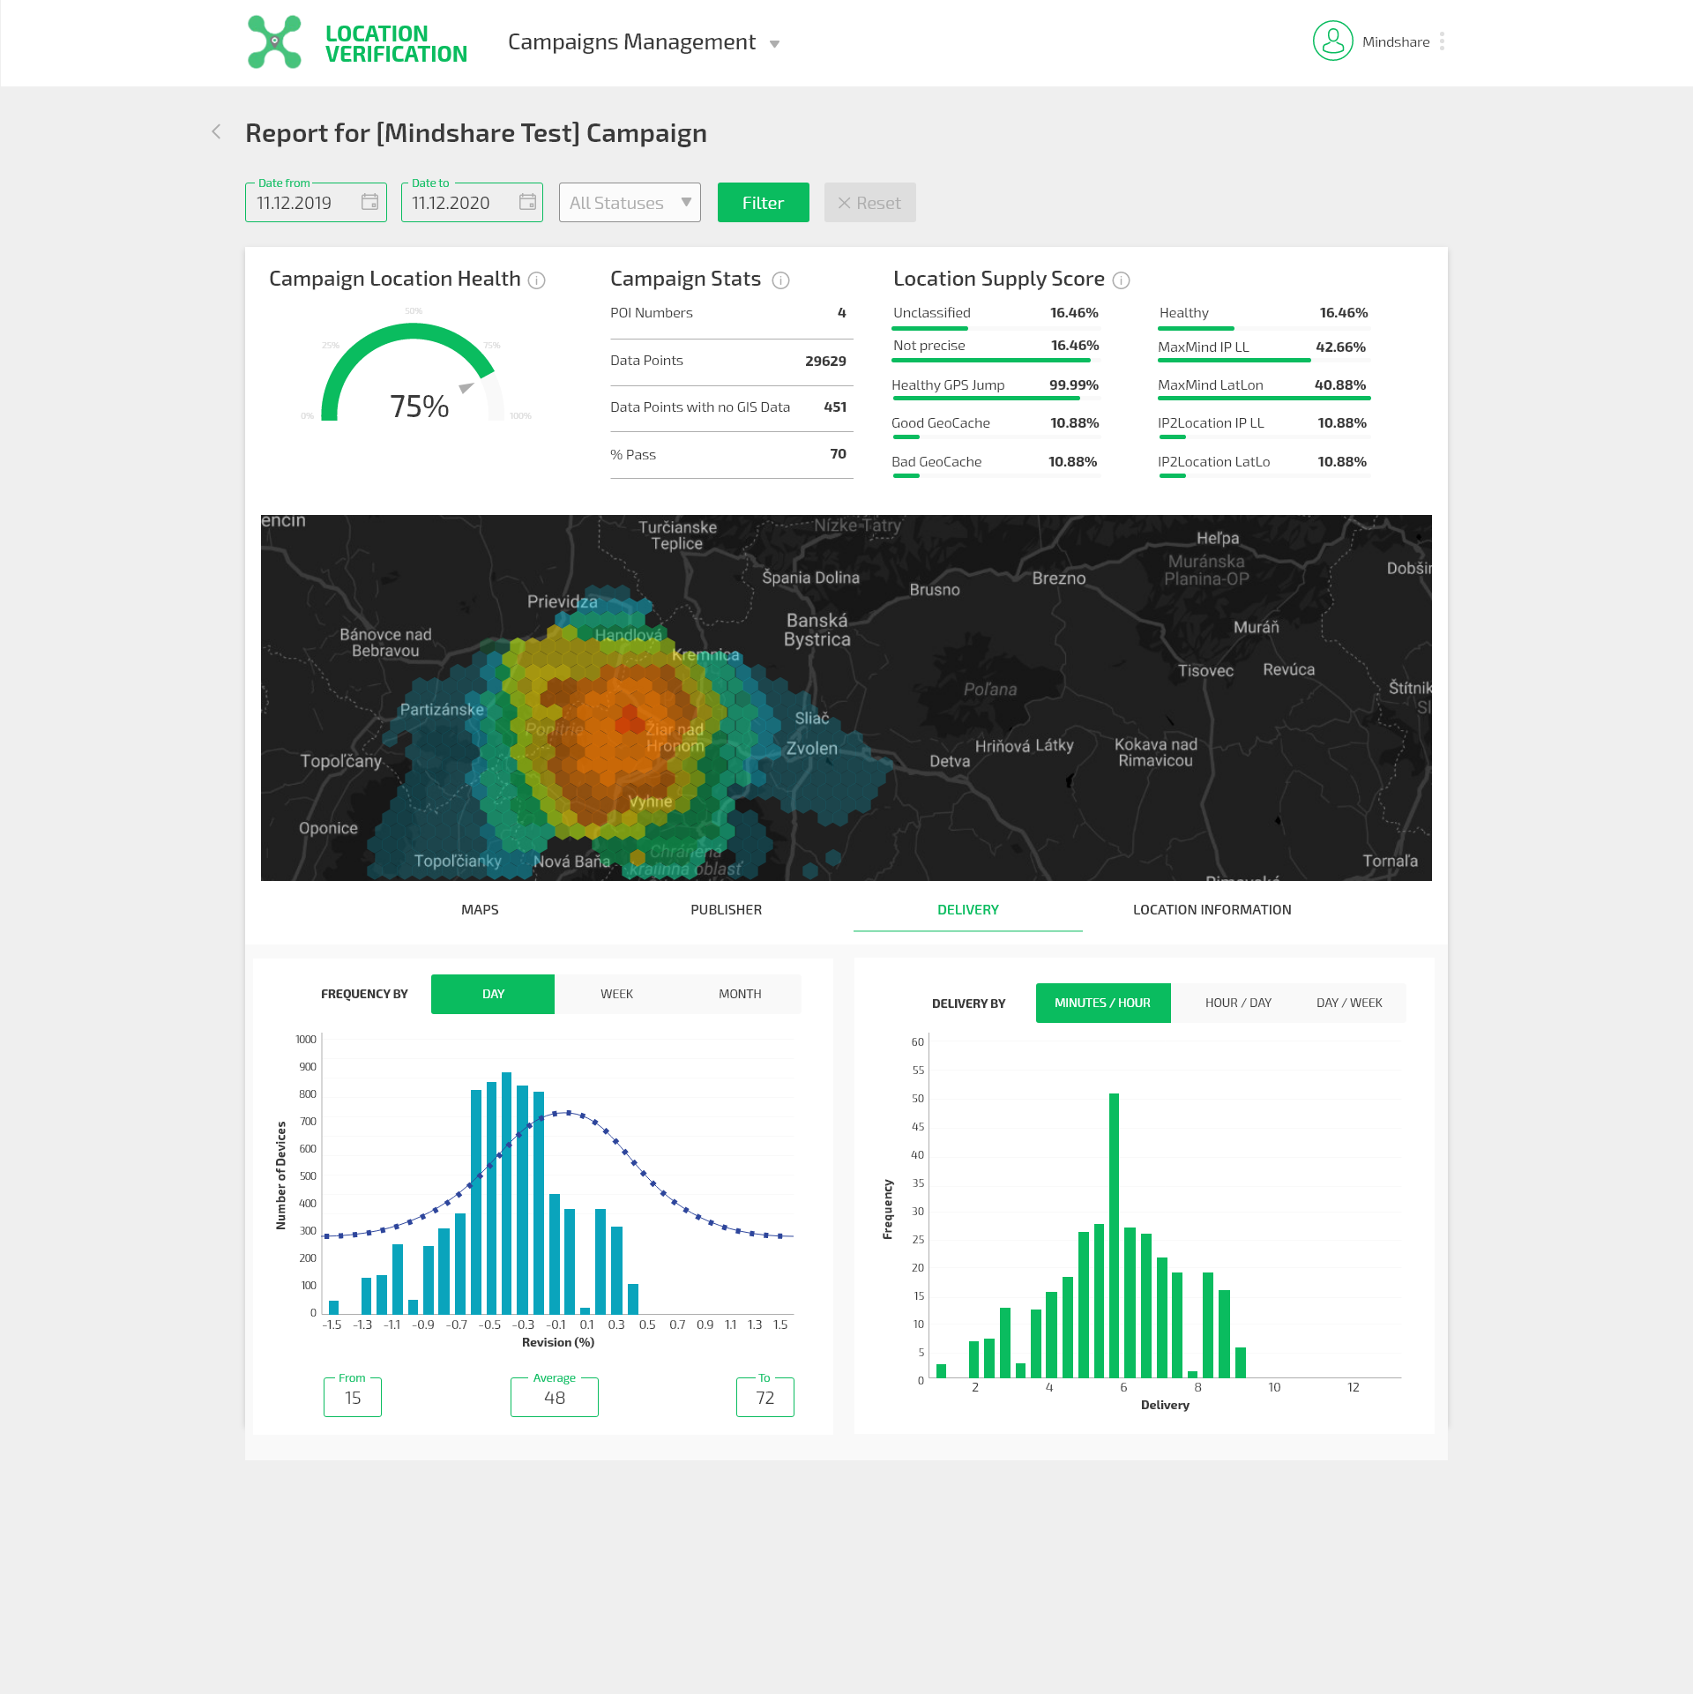The width and height of the screenshot is (1693, 1694).
Task: Click the 75% health gauge
Action: (418, 405)
